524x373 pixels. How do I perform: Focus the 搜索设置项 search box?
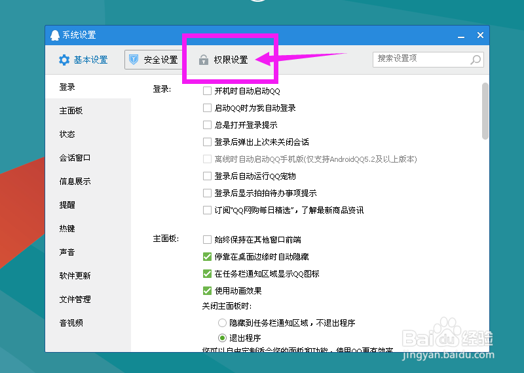428,60
